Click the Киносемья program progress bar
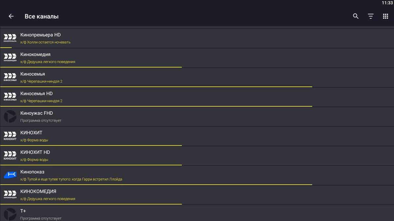394x221 pixels. tap(156, 87)
